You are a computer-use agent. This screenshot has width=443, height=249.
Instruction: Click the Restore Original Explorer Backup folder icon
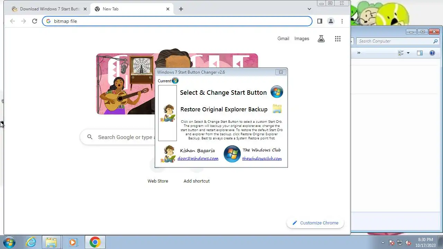coord(277,109)
